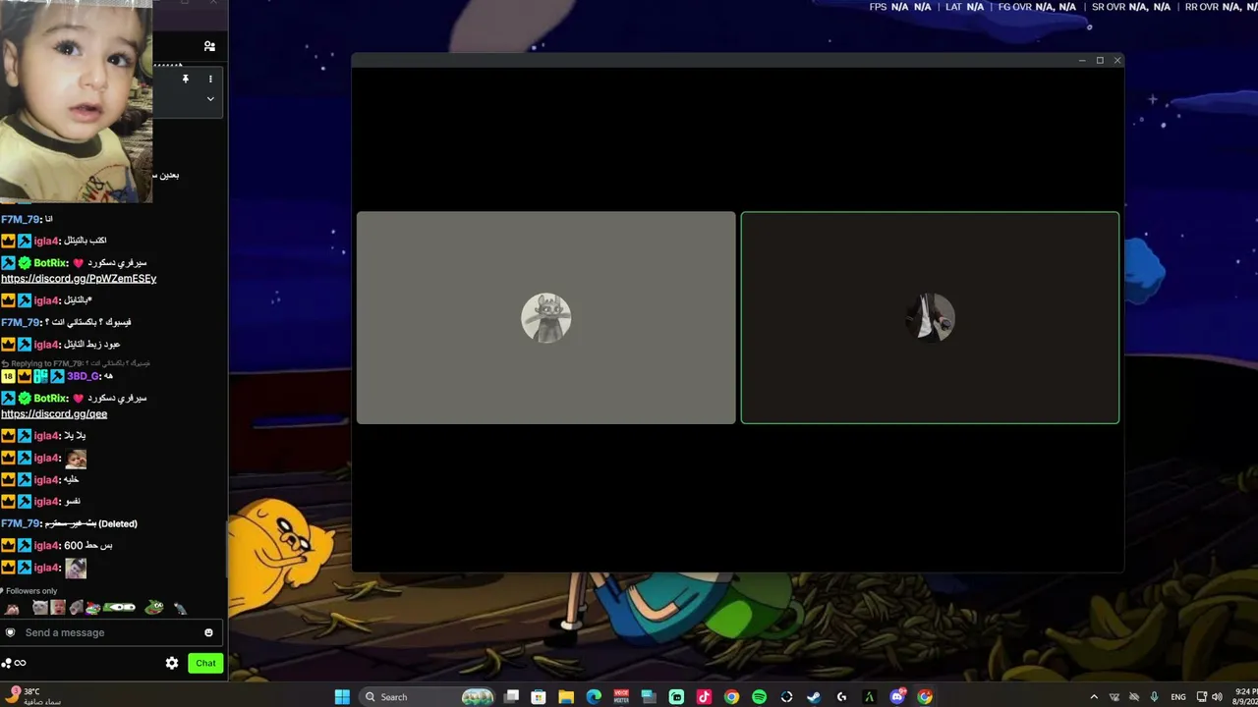Select the clown Pepe quick emote
This screenshot has height=707, width=1258.
(x=93, y=608)
